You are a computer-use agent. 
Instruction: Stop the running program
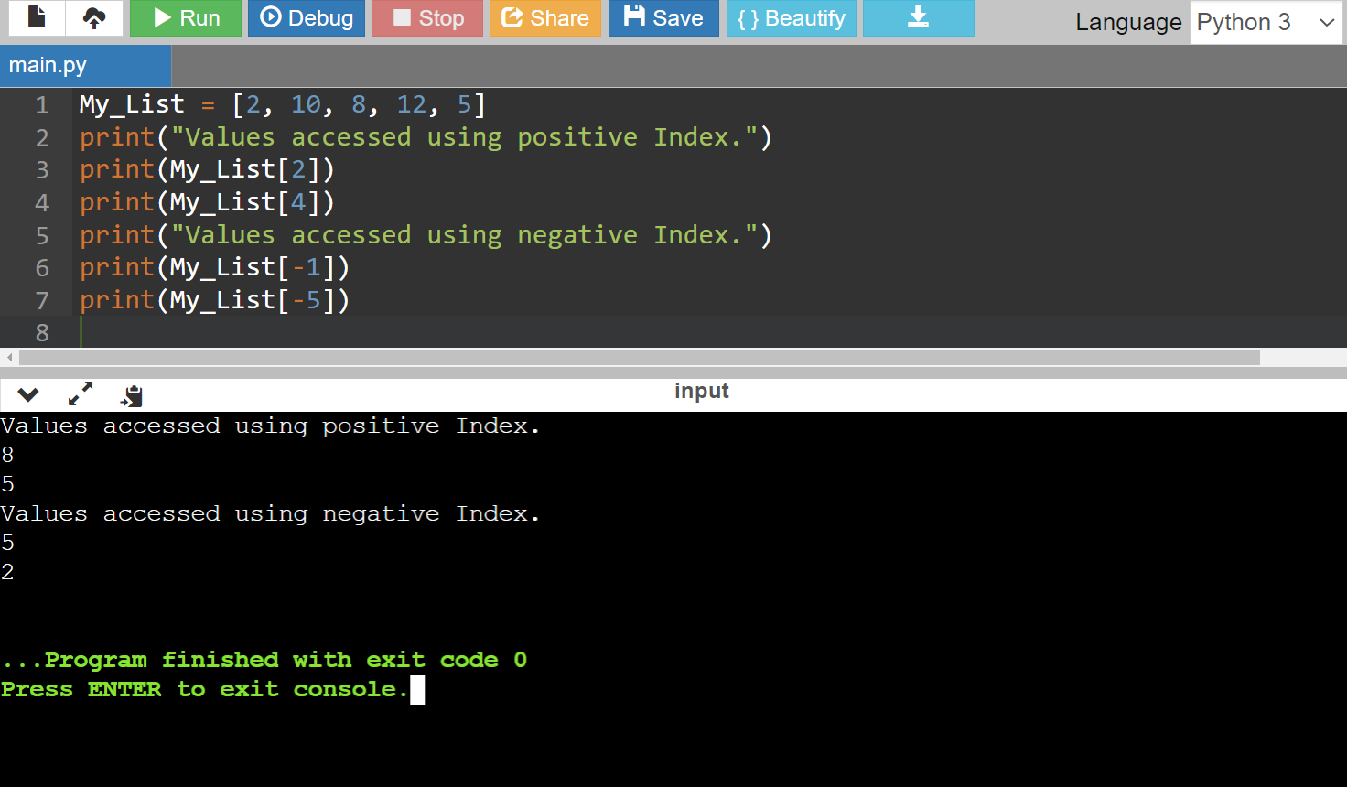point(427,18)
